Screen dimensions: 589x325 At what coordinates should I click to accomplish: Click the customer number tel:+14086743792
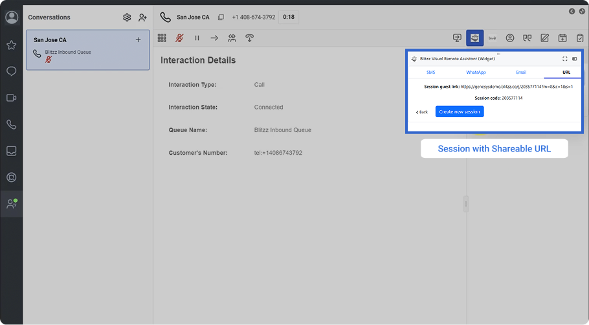(278, 153)
